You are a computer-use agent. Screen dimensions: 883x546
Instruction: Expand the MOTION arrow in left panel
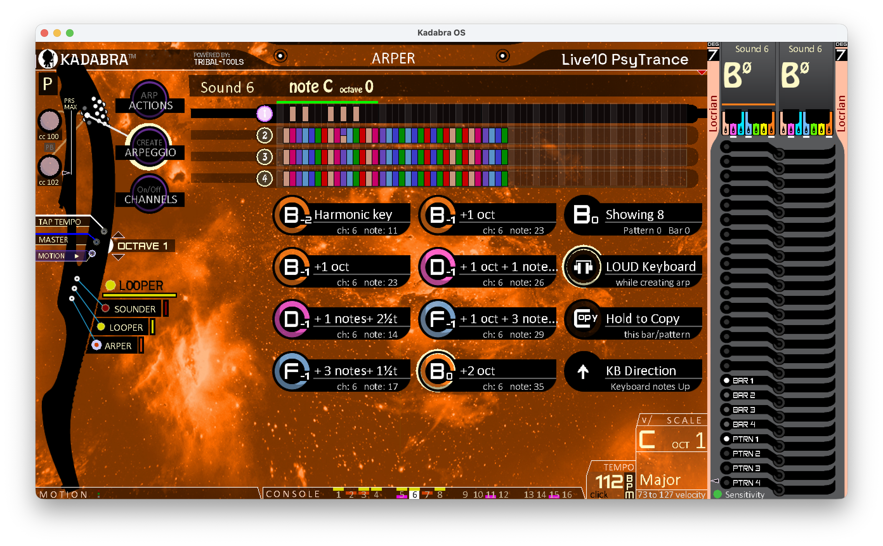click(x=76, y=256)
